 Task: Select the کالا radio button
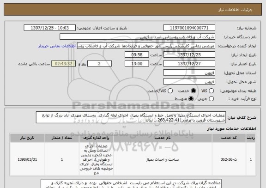pos(211,91)
